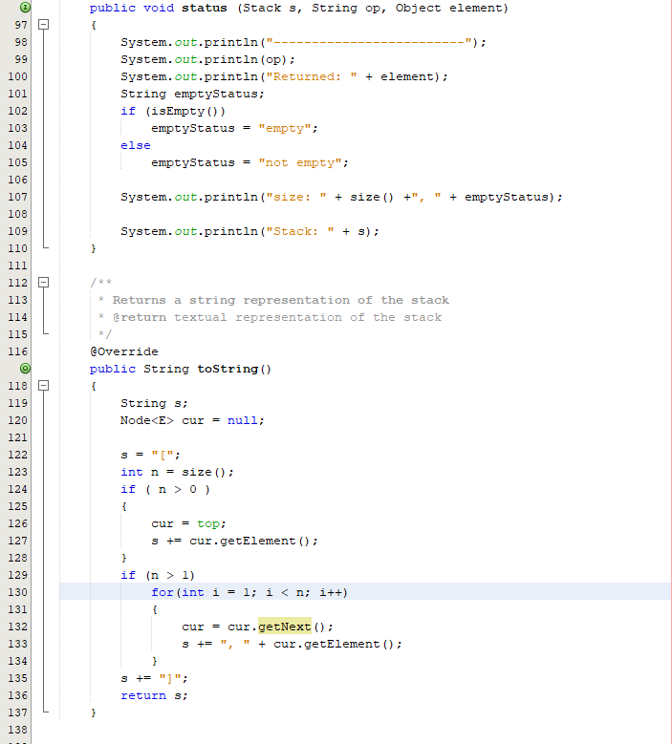This screenshot has width=672, height=744.
Task: Click the green implements glyph beside the status method
Action: click(25, 7)
